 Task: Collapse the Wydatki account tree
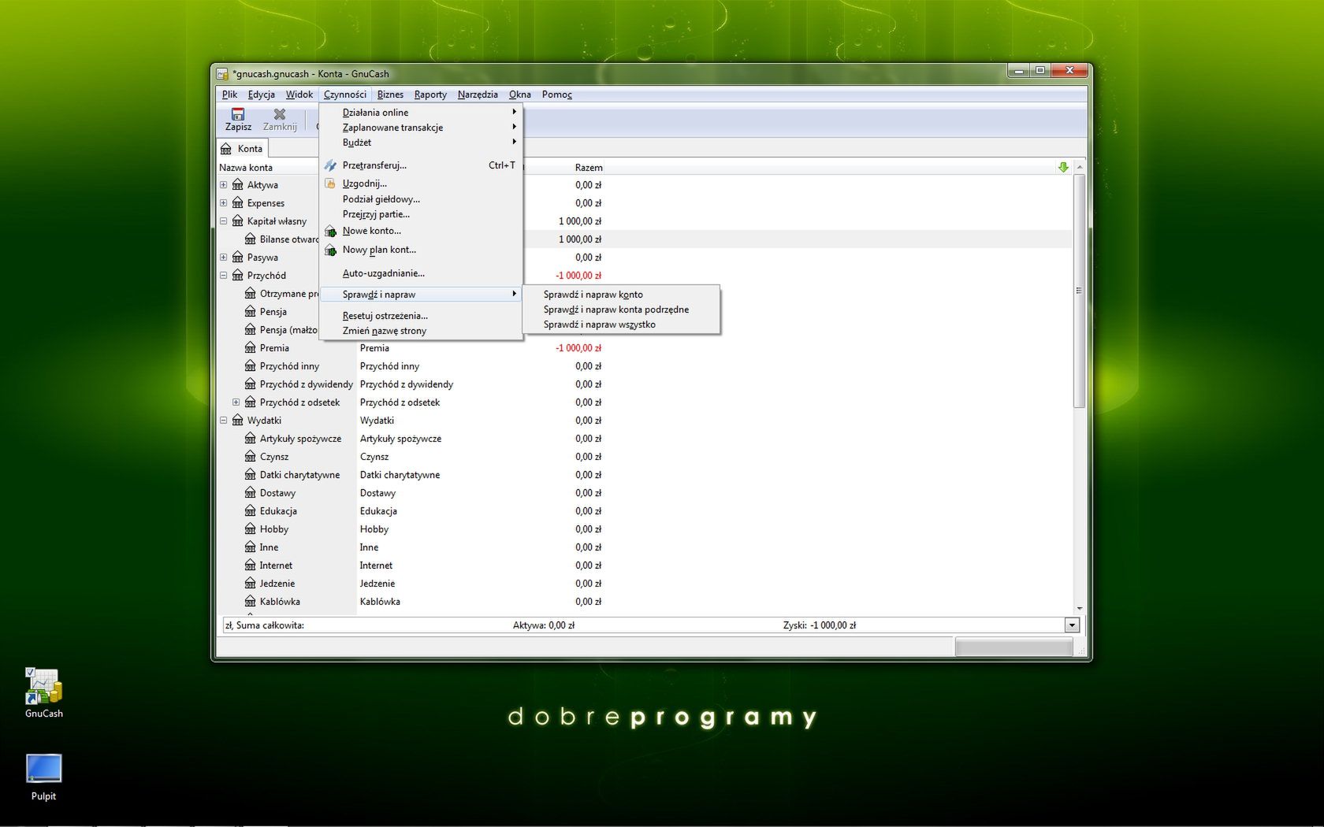pyautogui.click(x=223, y=420)
